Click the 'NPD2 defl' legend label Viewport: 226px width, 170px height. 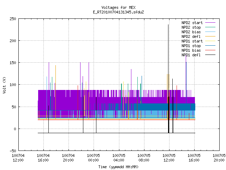point(191,36)
